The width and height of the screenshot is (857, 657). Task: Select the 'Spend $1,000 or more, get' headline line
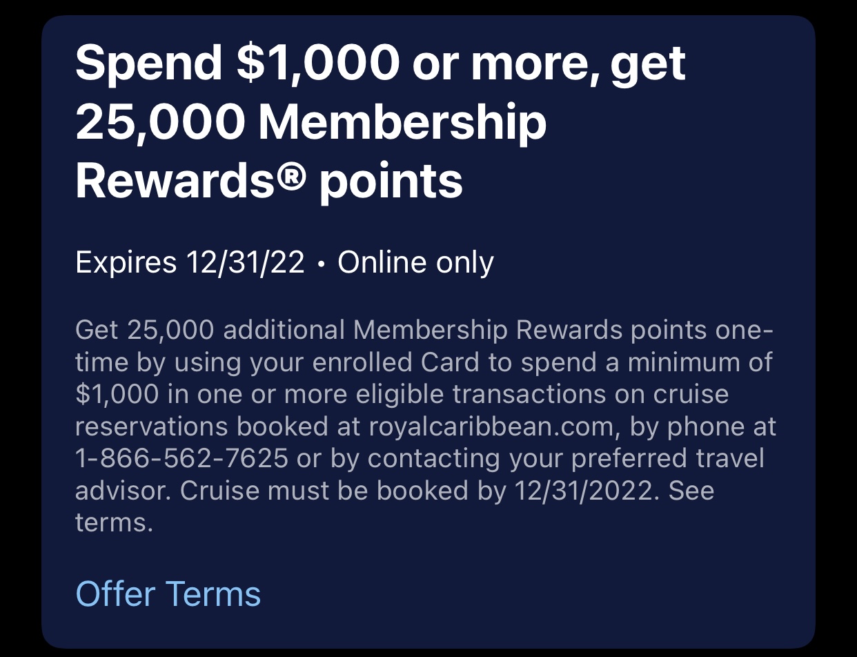point(380,63)
